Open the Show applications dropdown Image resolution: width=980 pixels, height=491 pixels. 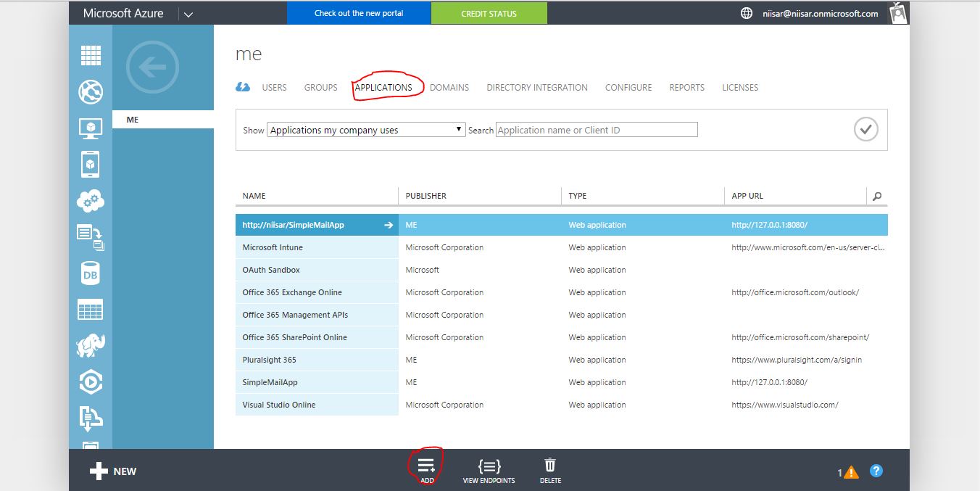click(x=366, y=130)
